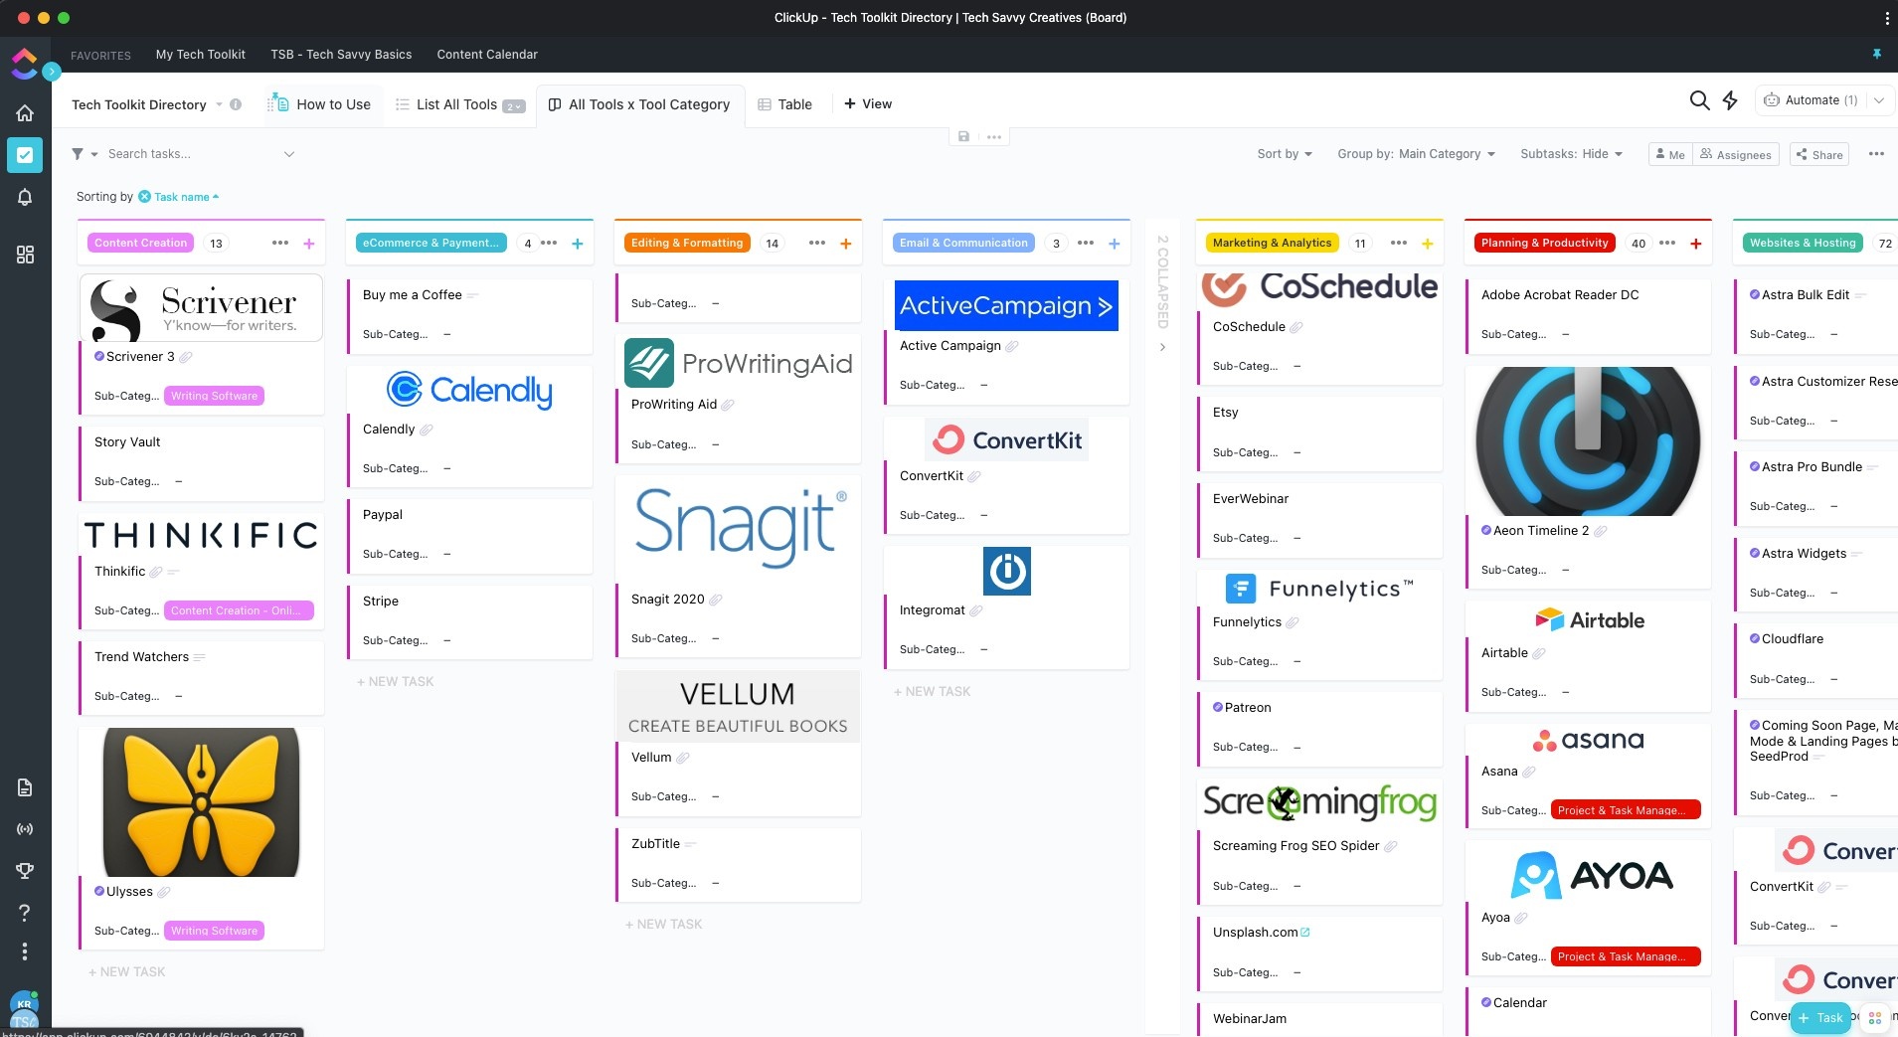Open the lightning bolt quick actions icon

click(x=1730, y=100)
